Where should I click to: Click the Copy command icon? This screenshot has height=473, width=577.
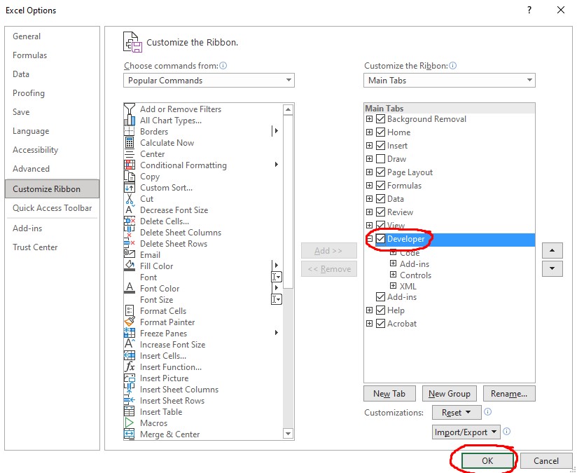(129, 177)
